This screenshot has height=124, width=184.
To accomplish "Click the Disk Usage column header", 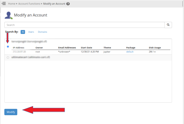I will [155, 48].
